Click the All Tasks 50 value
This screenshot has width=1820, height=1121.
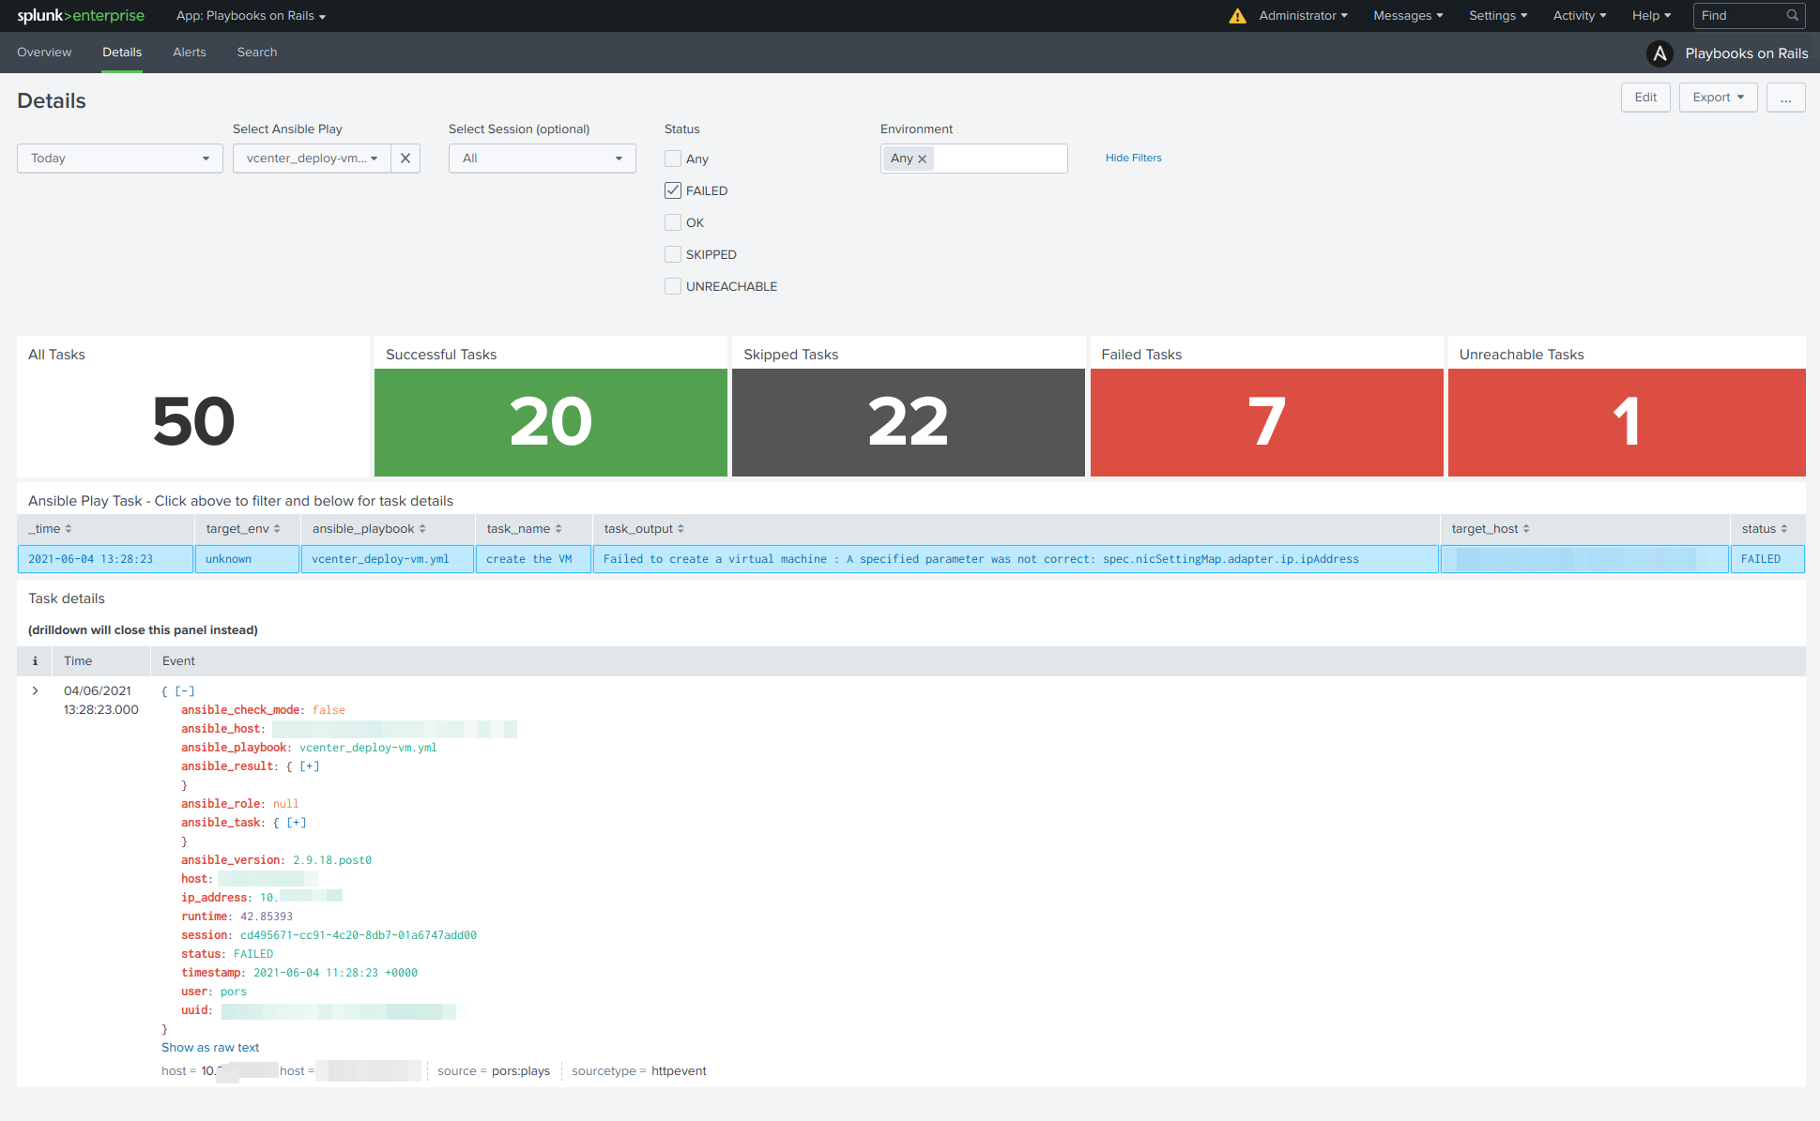coord(193,421)
